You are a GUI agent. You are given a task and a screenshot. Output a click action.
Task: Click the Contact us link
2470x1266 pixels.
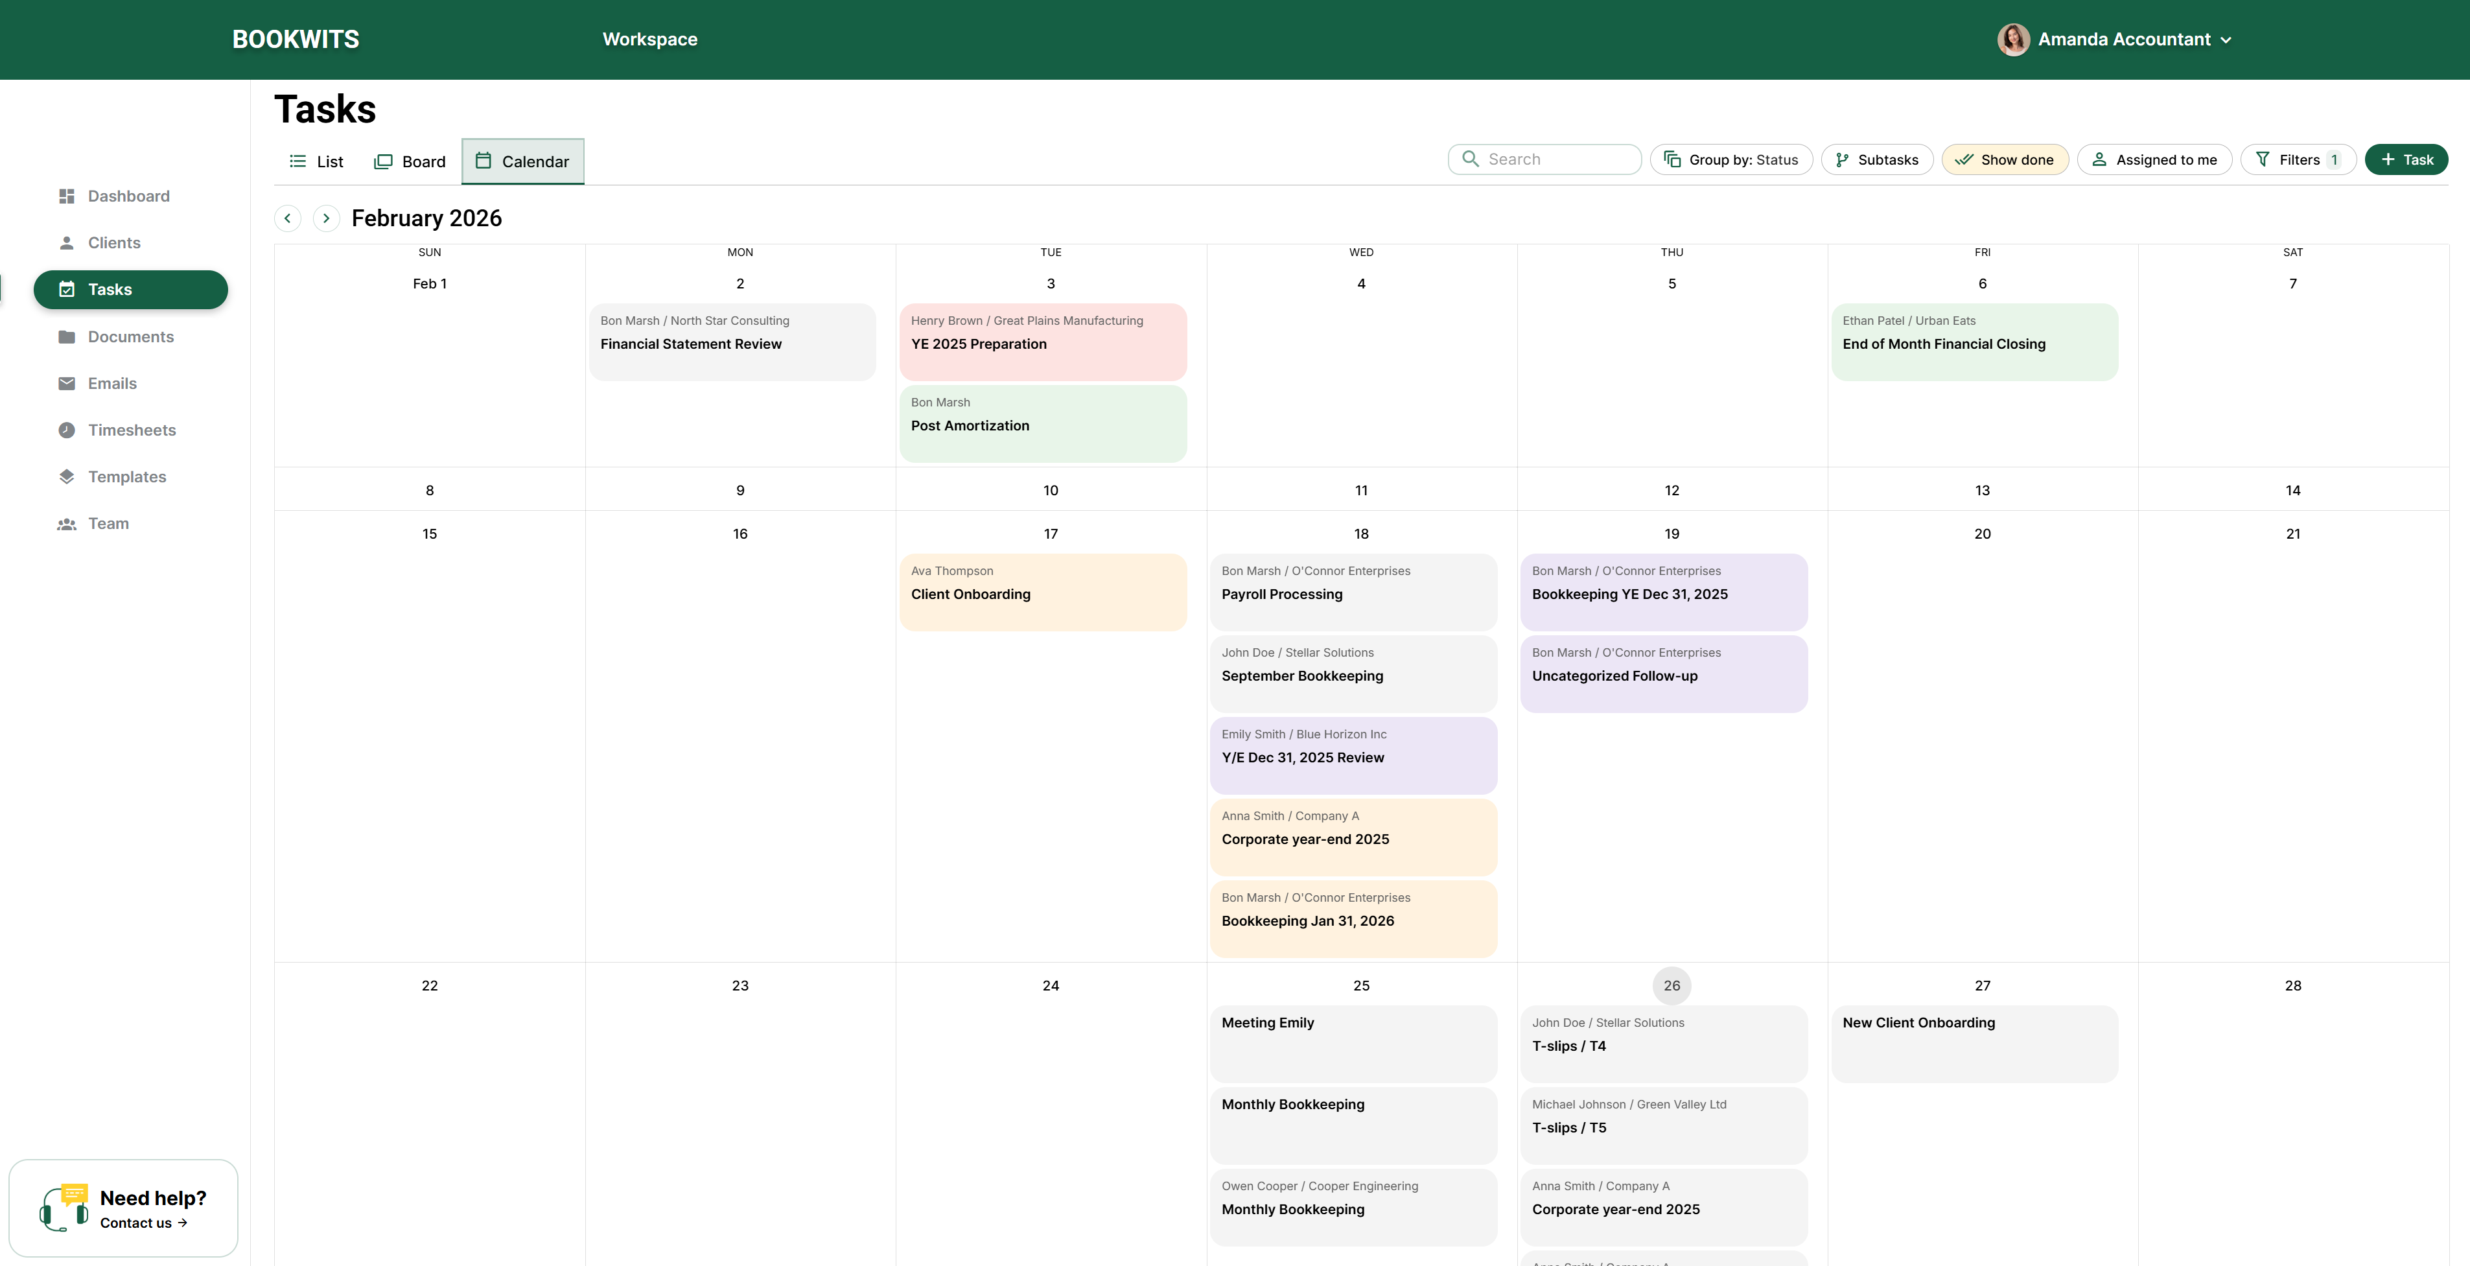coord(144,1223)
